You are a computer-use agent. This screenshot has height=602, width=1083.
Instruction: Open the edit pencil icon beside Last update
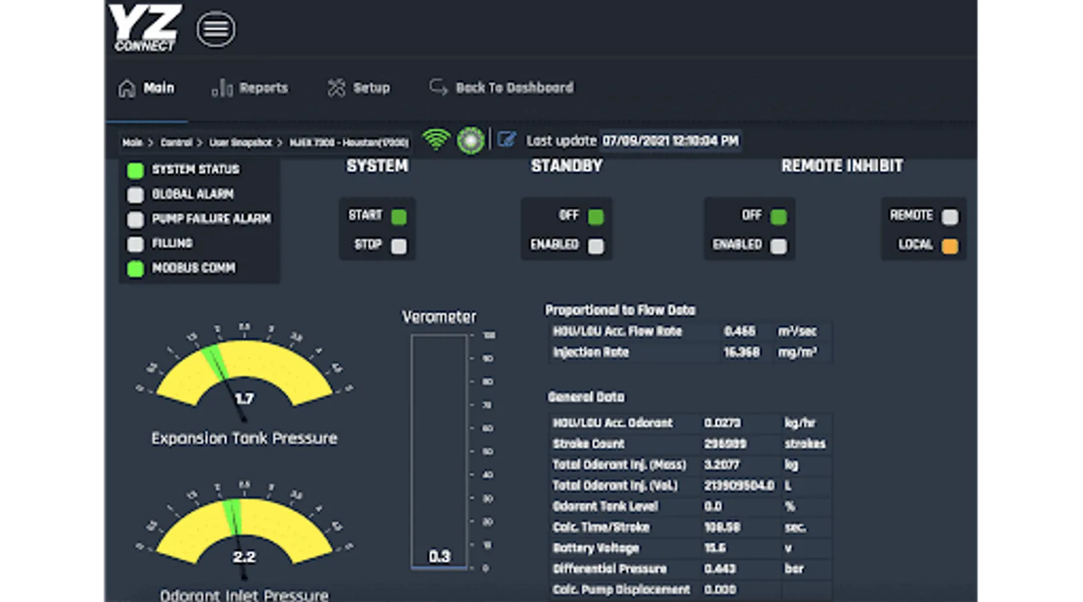pyautogui.click(x=507, y=140)
